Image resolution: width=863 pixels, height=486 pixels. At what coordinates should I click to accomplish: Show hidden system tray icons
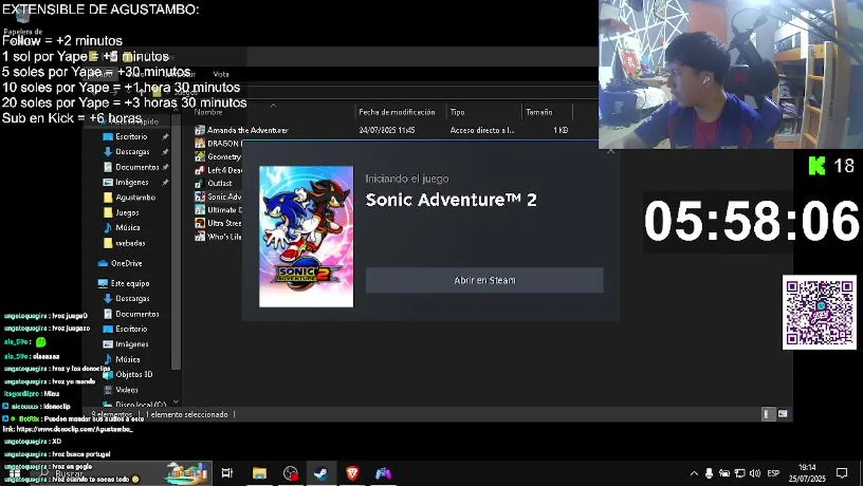(x=693, y=473)
